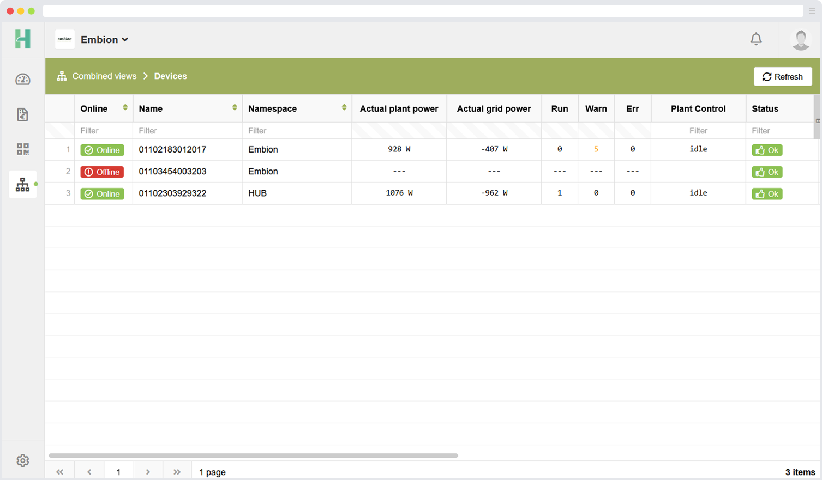The width and height of the screenshot is (822, 480).
Task: Select the combined views hierarchy sidebar icon
Action: [x=22, y=185]
